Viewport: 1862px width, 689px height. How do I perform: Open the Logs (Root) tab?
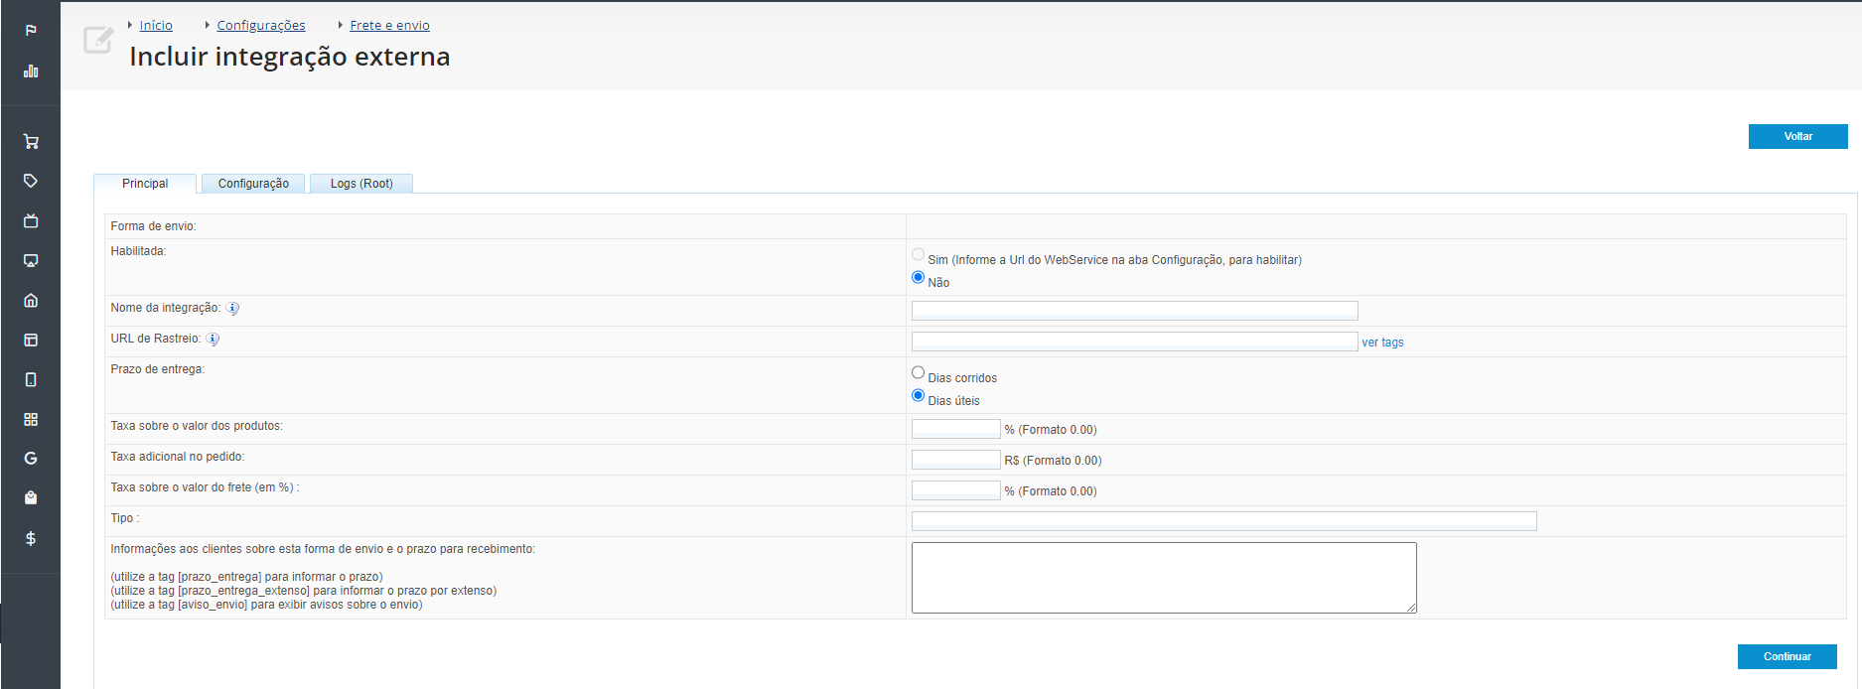361,184
